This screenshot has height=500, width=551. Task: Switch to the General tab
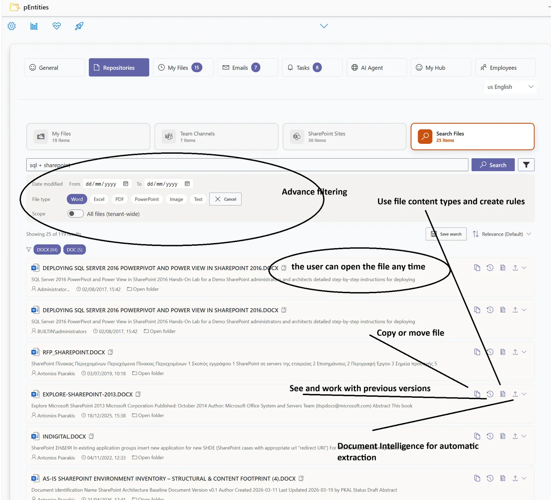click(x=54, y=67)
